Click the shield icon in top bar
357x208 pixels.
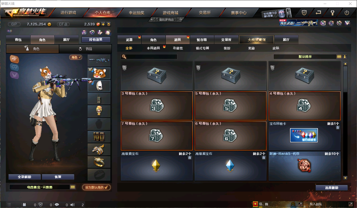pyautogui.click(x=304, y=13)
